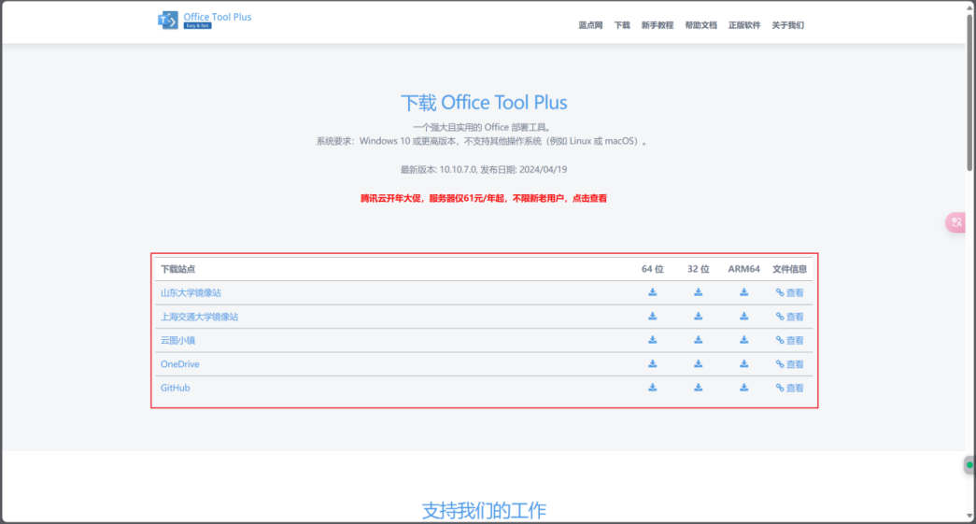Viewport: 976px width, 524px height.
Task: View file info 查看 for 山东大学镜像站
Action: [x=790, y=293]
